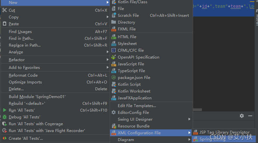Image resolution: width=258 pixels, height=143 pixels.
Task: Click the HTML File icon
Action: [x=114, y=37]
